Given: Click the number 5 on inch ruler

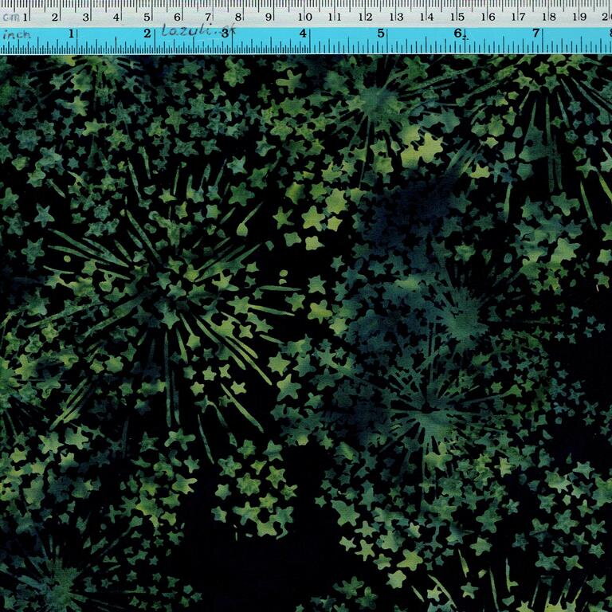Looking at the screenshot, I should coord(381,33).
